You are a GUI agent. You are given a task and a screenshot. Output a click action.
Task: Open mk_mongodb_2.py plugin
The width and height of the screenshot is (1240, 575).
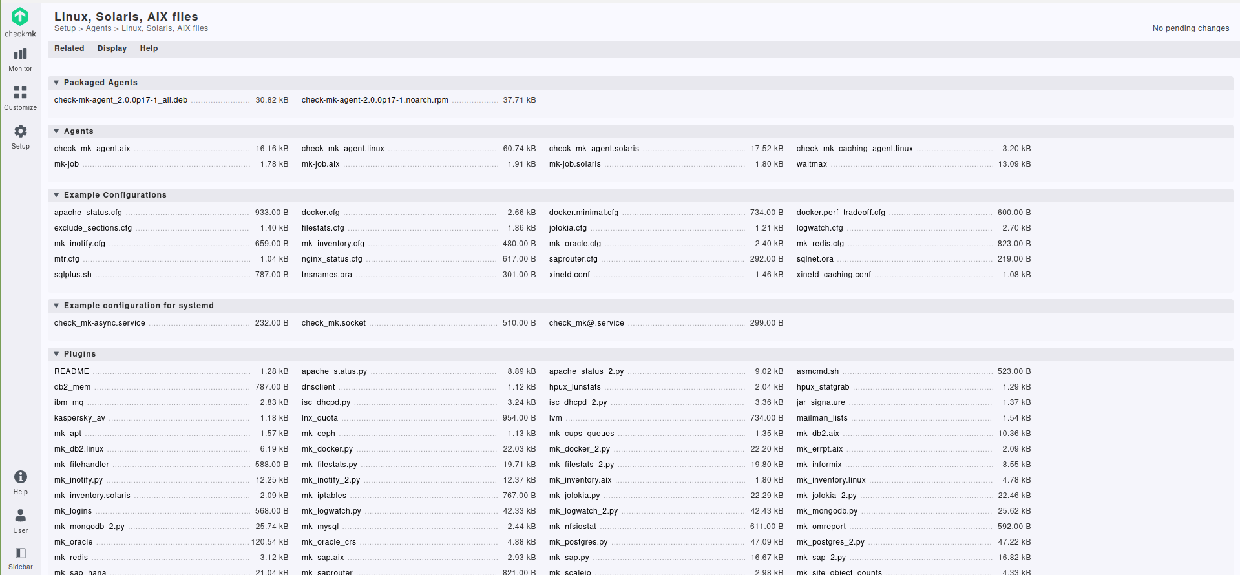pos(89,527)
